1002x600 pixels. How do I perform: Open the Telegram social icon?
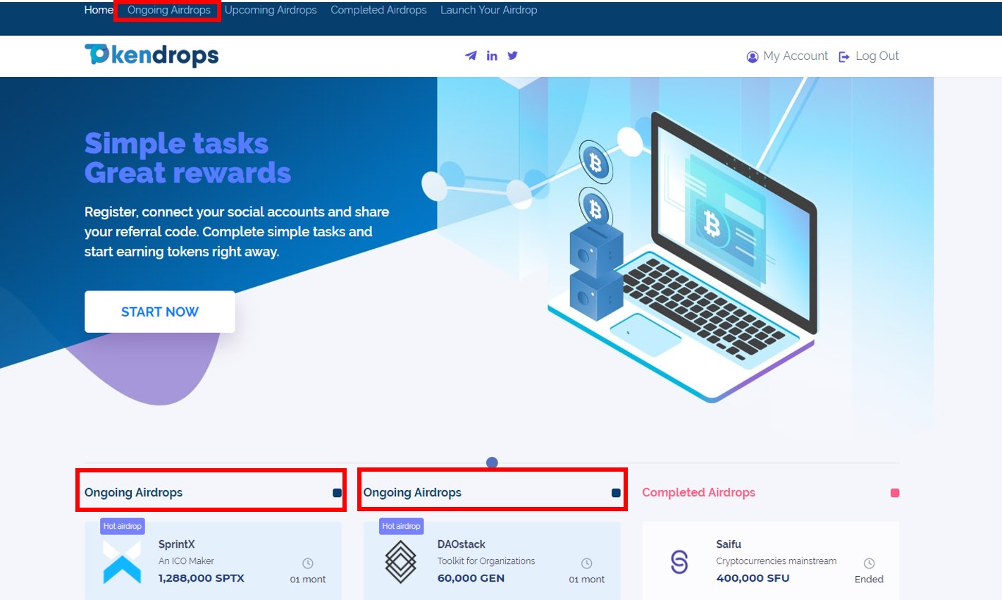pyautogui.click(x=471, y=56)
